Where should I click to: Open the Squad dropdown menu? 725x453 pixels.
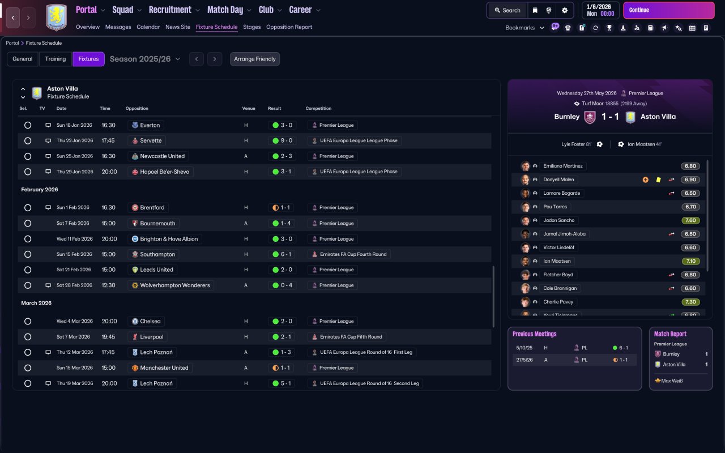point(127,10)
